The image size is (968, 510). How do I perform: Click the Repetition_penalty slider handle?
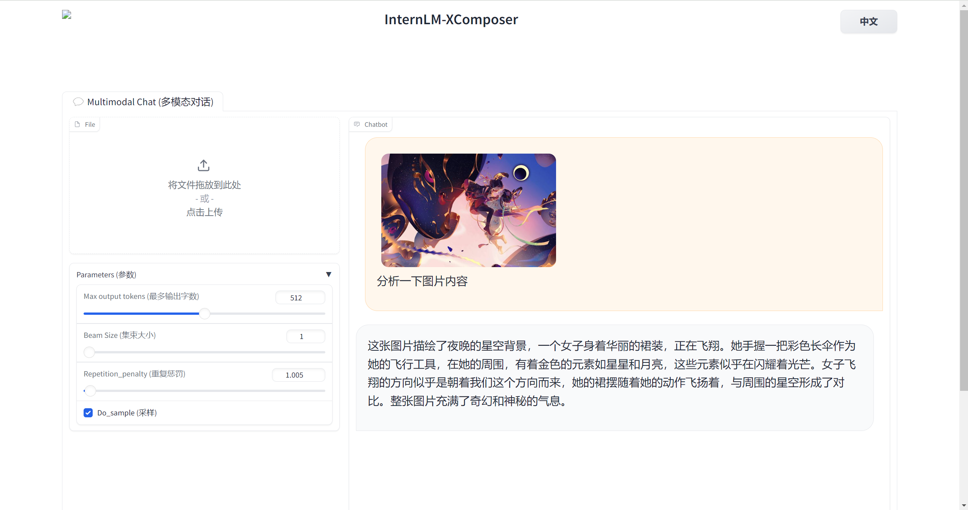pyautogui.click(x=90, y=391)
